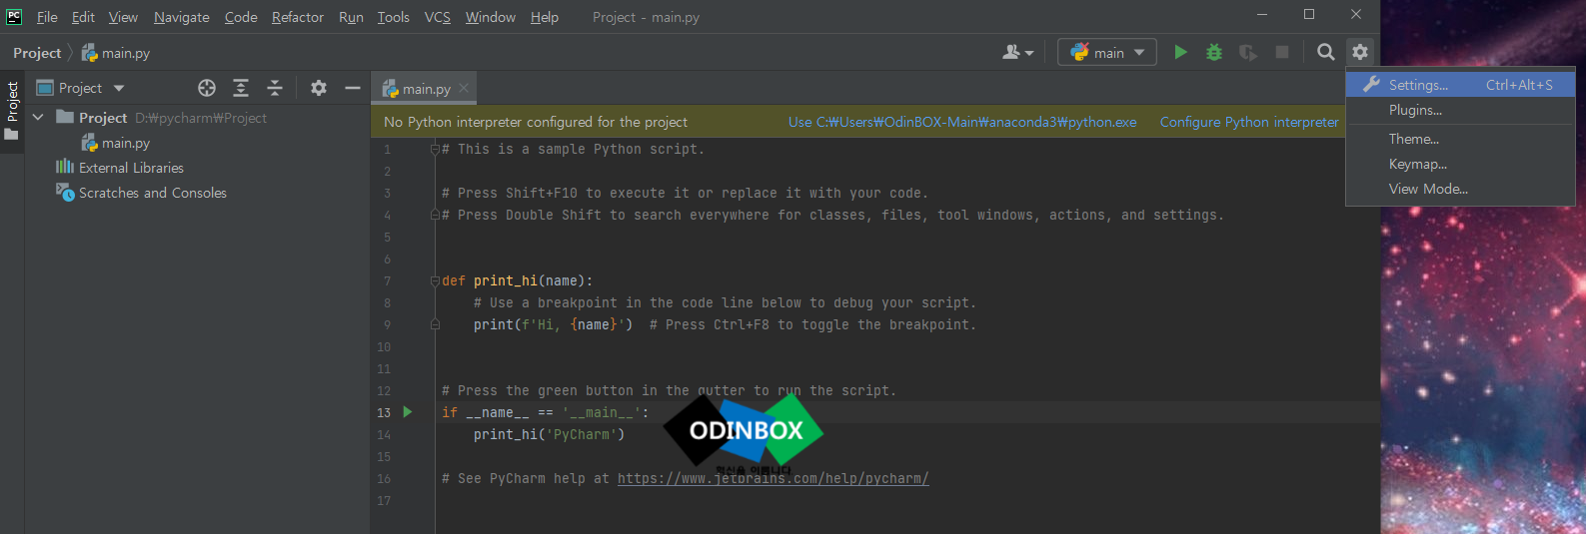Maximize the PyCharm window

tap(1309, 14)
